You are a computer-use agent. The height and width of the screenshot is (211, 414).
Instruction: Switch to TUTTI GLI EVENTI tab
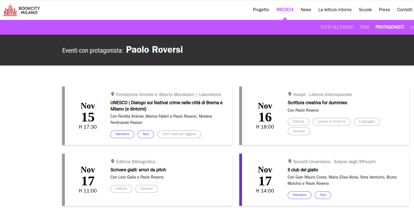point(337,27)
